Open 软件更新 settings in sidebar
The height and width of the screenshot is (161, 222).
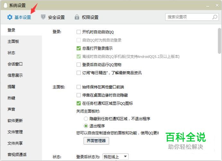tap(21, 121)
